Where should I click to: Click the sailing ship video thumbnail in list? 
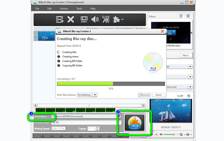46,36
